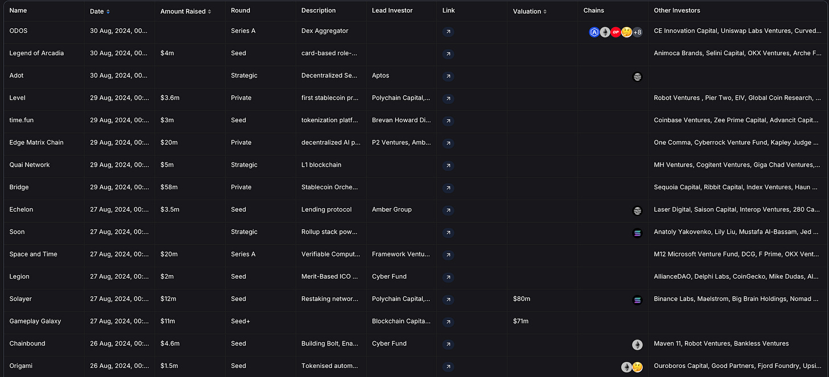Click the Link column header

click(x=448, y=10)
